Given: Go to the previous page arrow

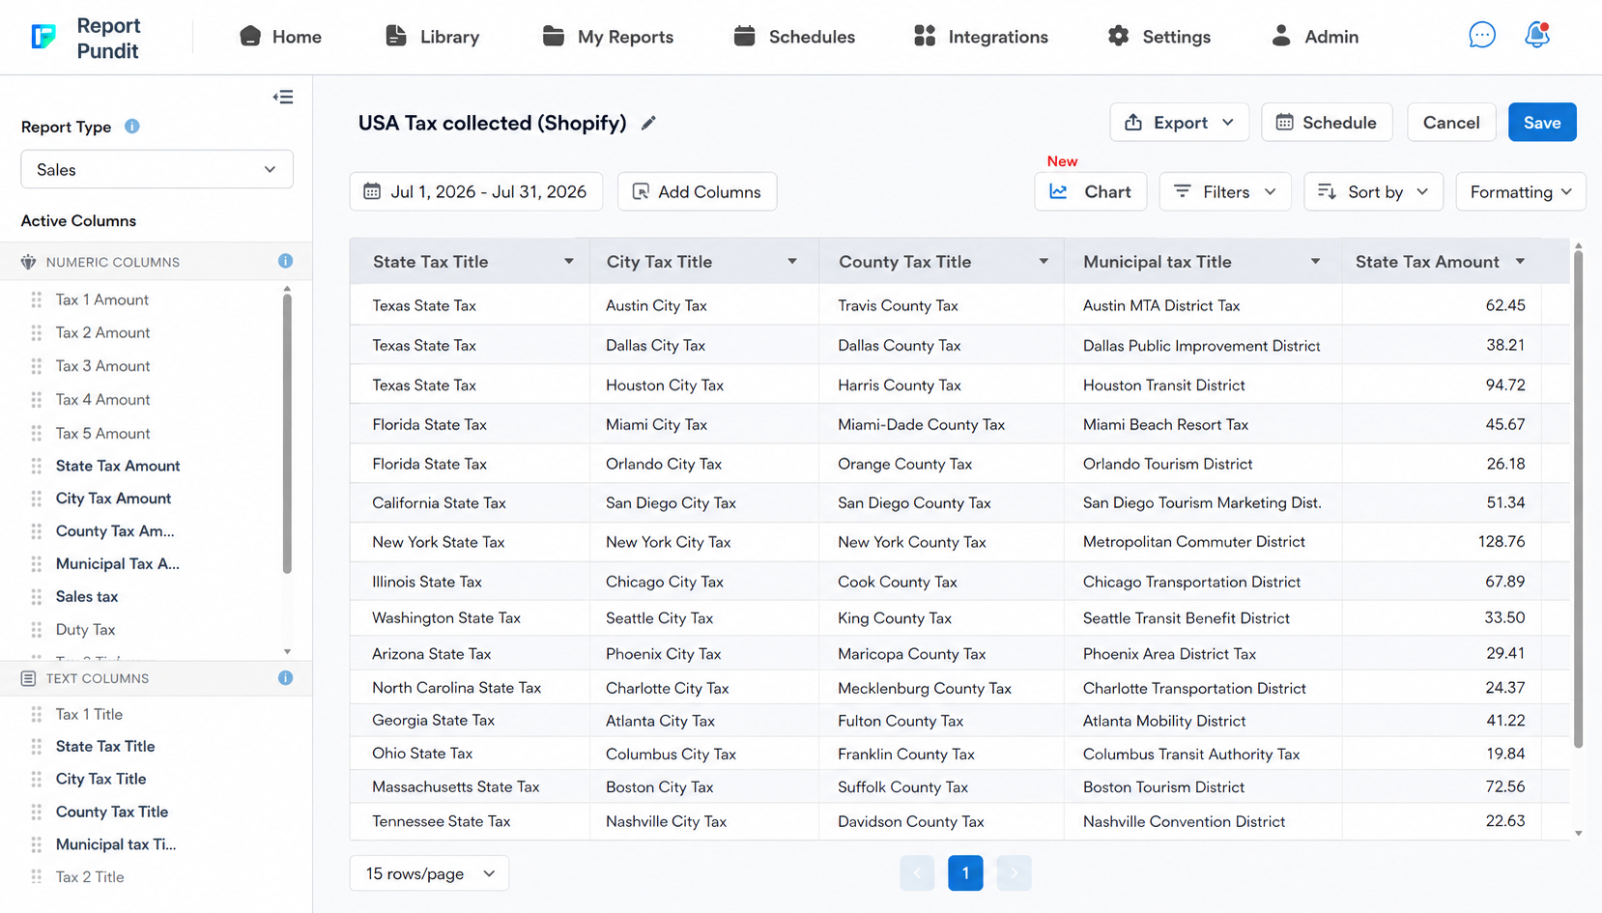Looking at the screenshot, I should click(x=917, y=873).
